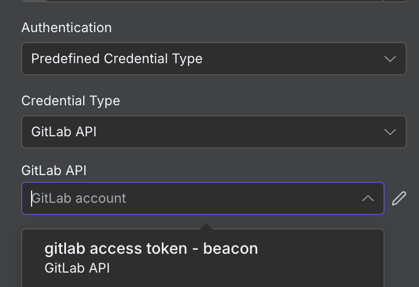Click the "Predefined Credential Type" value text
Screen dimensions: 419x287
point(116,59)
